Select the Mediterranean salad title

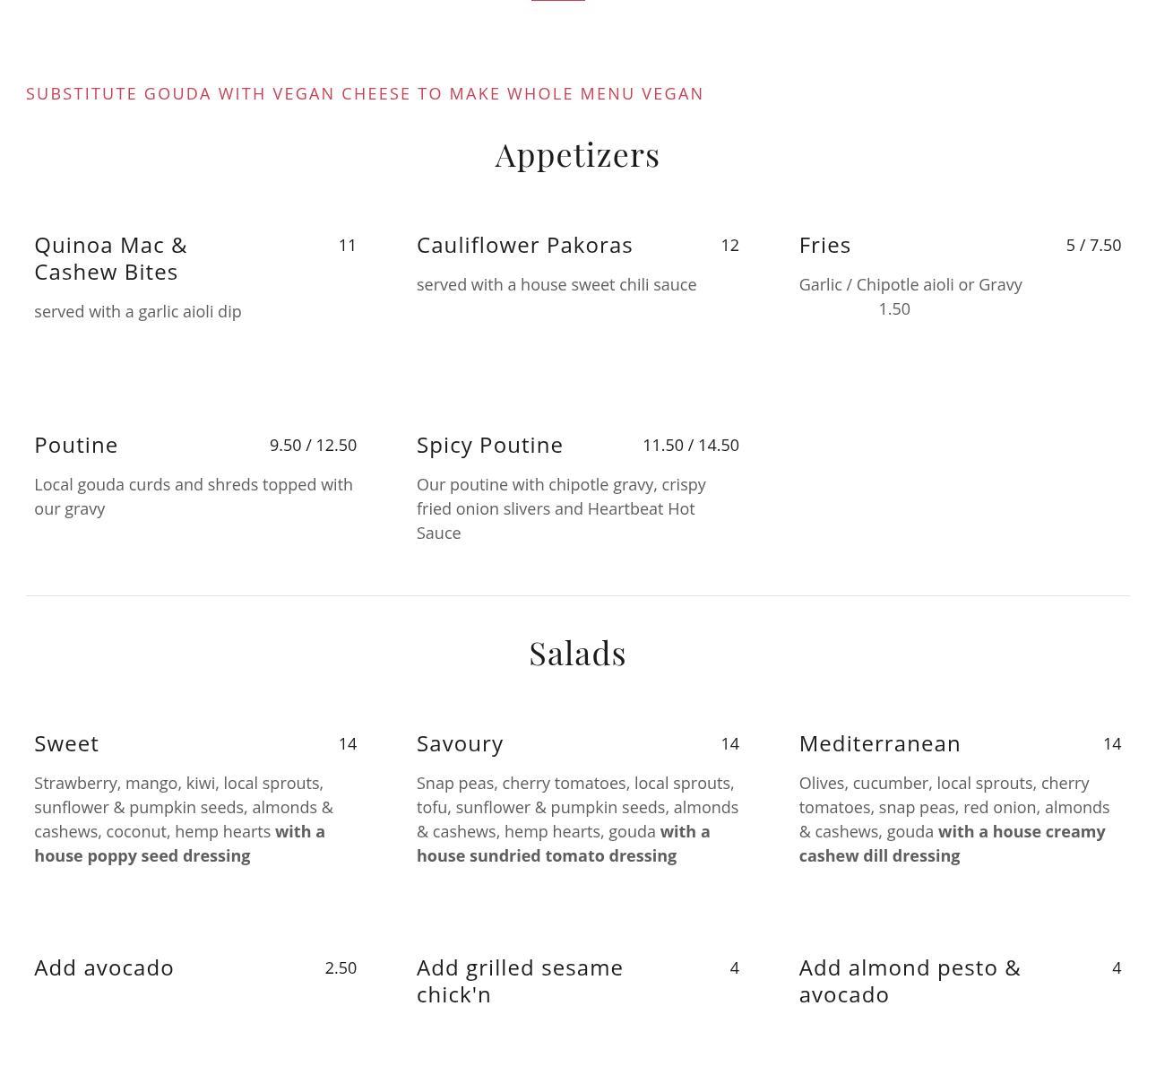coord(879,743)
